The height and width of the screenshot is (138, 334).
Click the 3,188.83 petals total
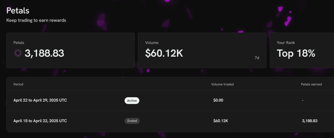(44, 53)
